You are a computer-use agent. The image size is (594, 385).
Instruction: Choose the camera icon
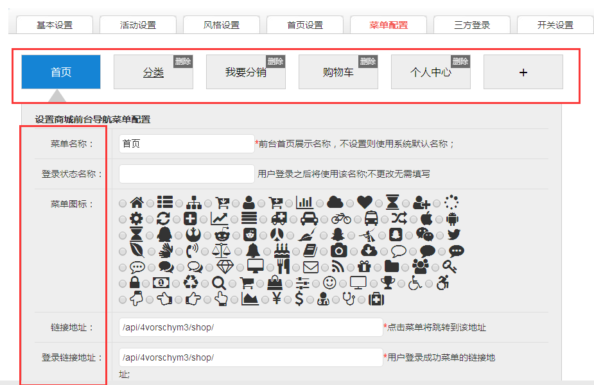pos(338,251)
